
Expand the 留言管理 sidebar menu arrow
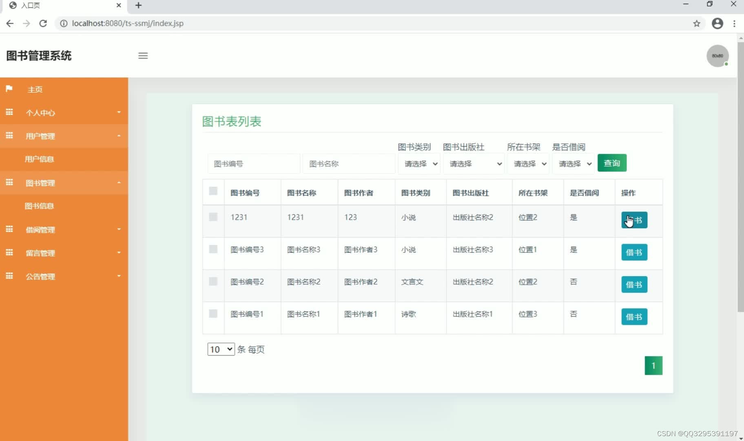pyautogui.click(x=119, y=252)
